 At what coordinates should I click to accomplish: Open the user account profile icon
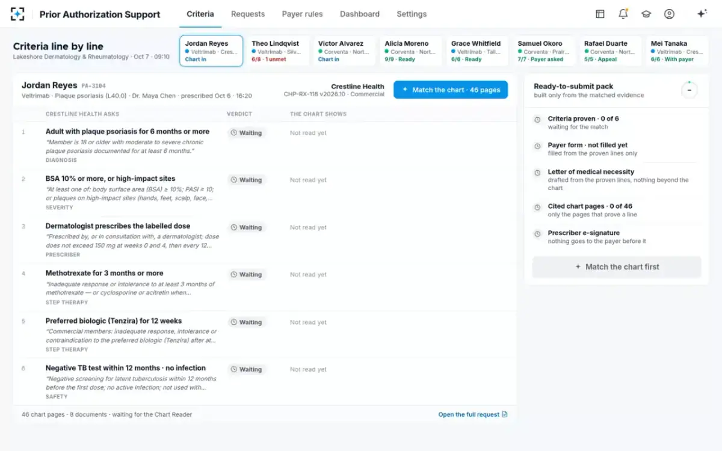pyautogui.click(x=669, y=14)
